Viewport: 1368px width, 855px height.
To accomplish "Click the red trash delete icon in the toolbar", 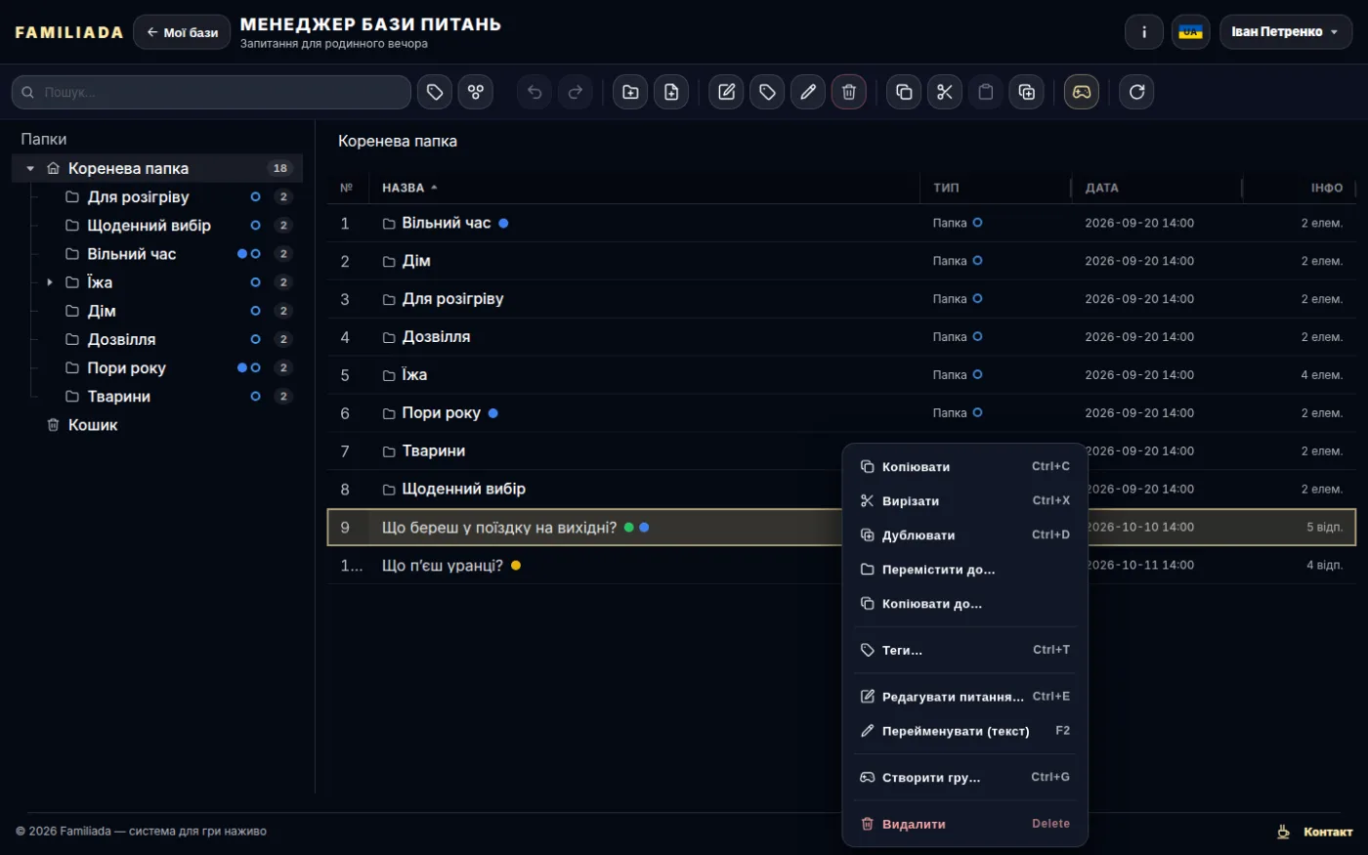I will tap(849, 92).
